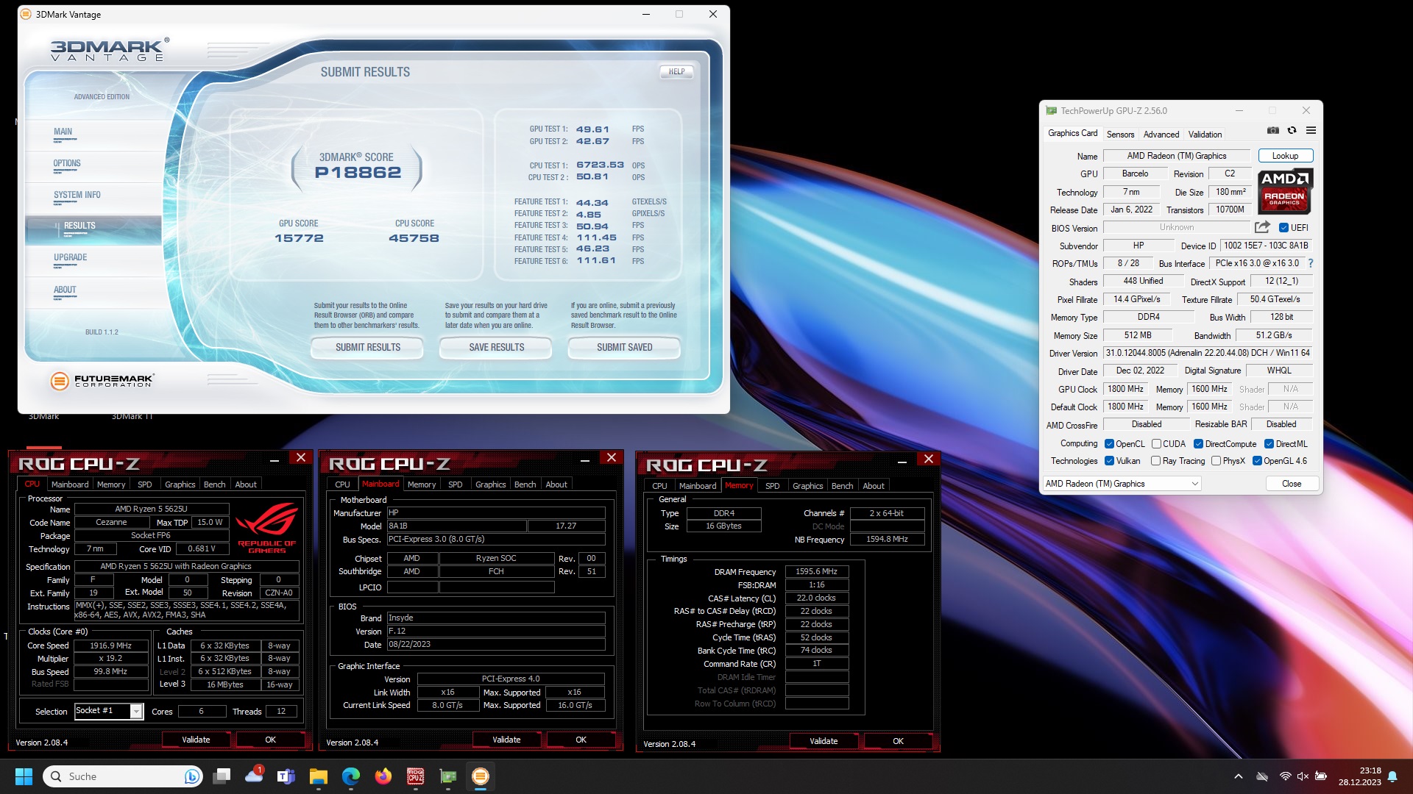The height and width of the screenshot is (794, 1413).
Task: Show hidden system tray icons
Action: pos(1239,776)
